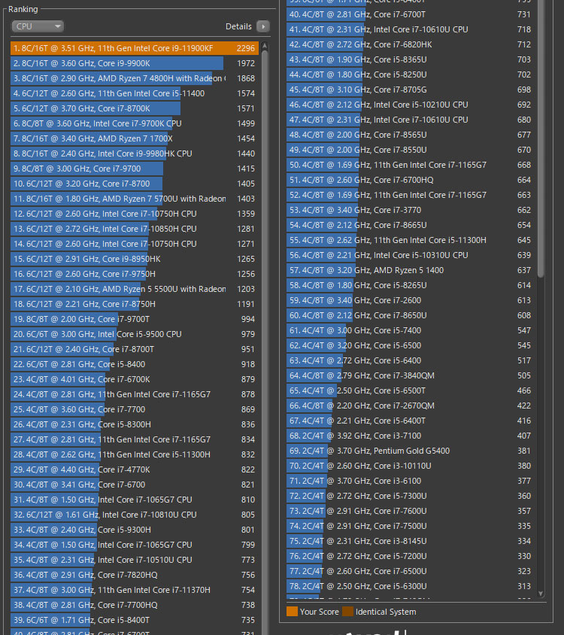Image resolution: width=564 pixels, height=635 pixels.
Task: Select the Core i7-9750H row ranked 16
Action: pos(135,274)
